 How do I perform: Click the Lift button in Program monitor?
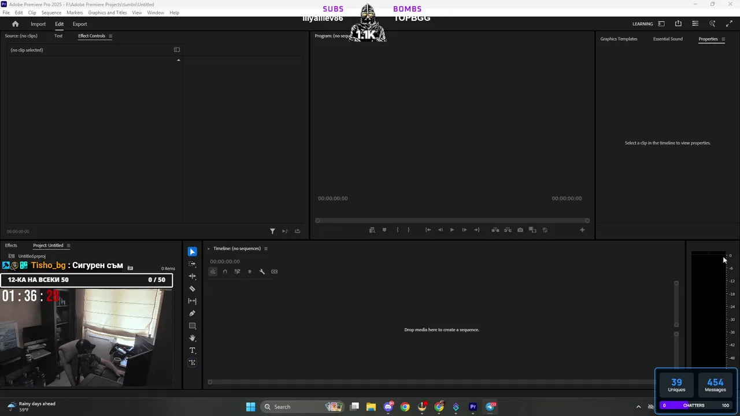coord(495,230)
